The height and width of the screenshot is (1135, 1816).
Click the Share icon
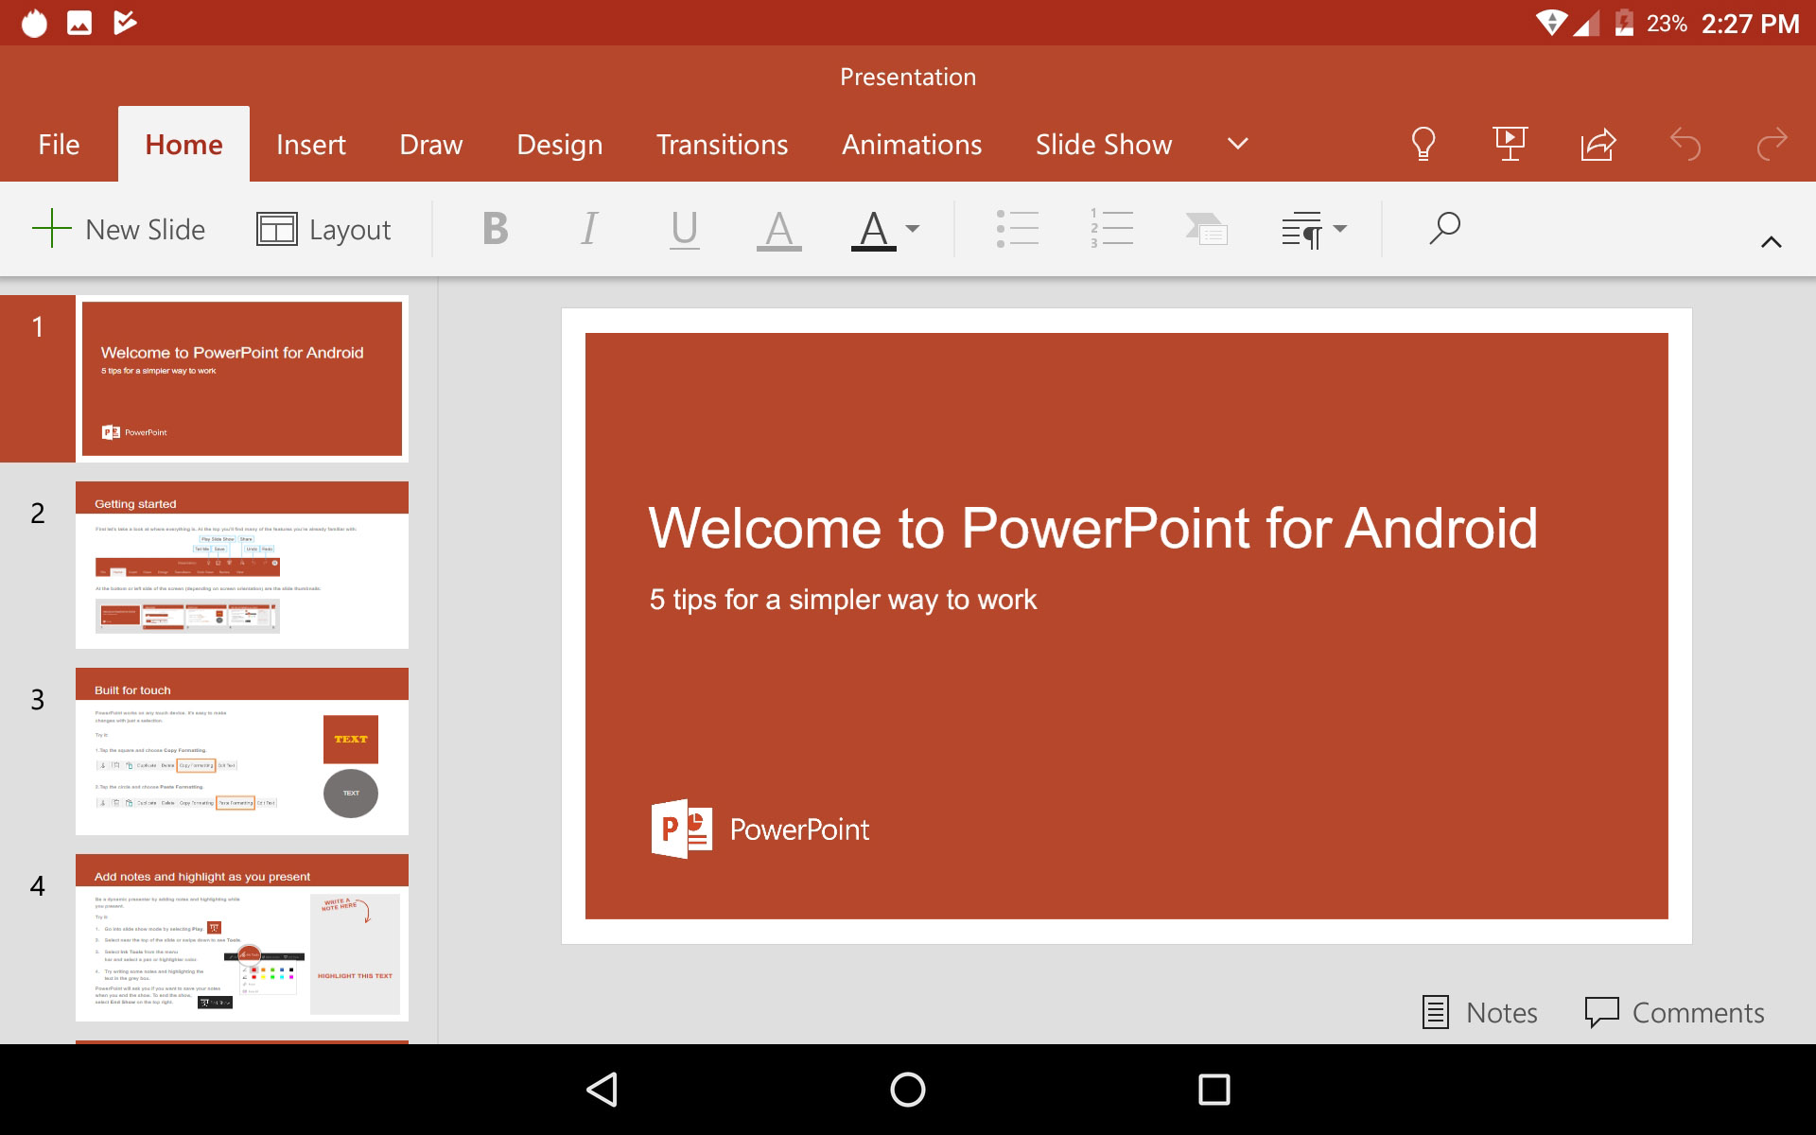point(1598,144)
